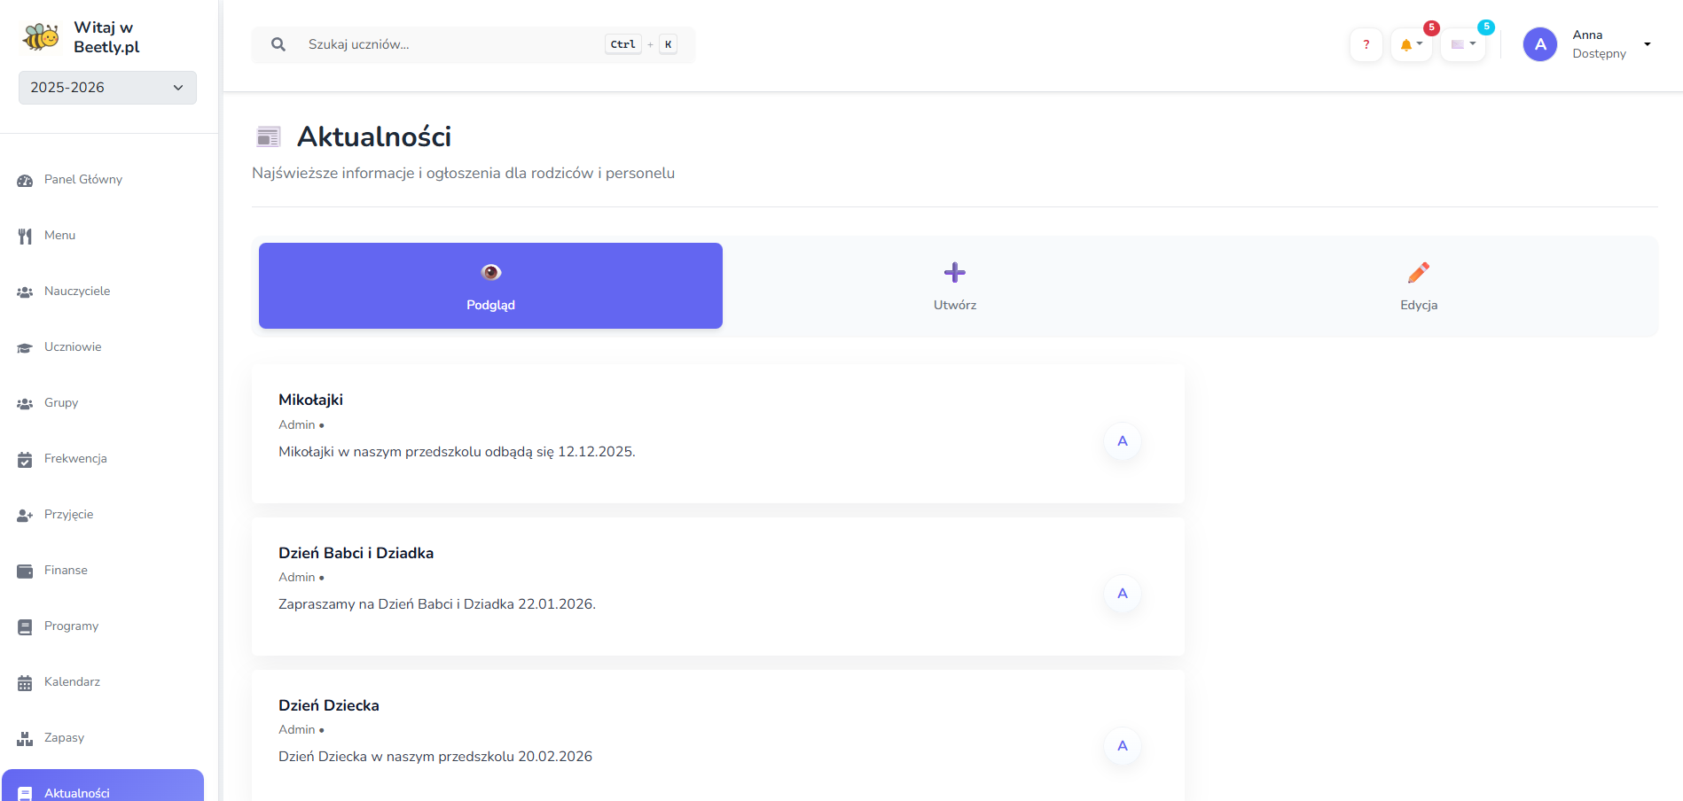Select the Podgląd view button
This screenshot has height=801, width=1683.
[x=490, y=285]
